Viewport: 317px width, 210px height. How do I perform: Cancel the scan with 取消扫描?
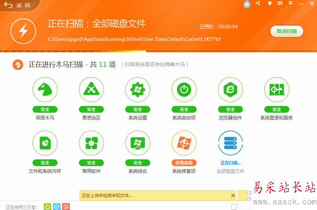pos(287,31)
